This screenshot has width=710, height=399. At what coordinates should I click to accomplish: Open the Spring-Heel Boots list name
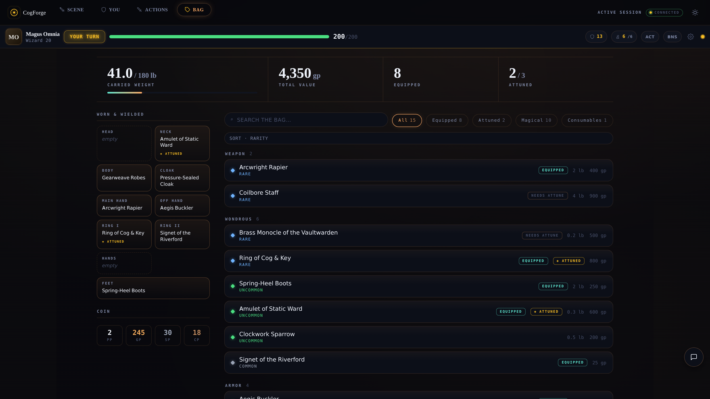(x=265, y=283)
